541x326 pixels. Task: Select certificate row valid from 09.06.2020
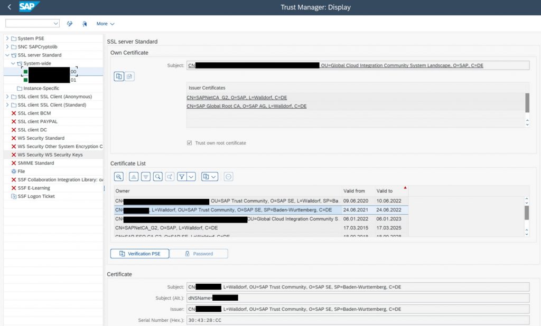pyautogui.click(x=261, y=201)
